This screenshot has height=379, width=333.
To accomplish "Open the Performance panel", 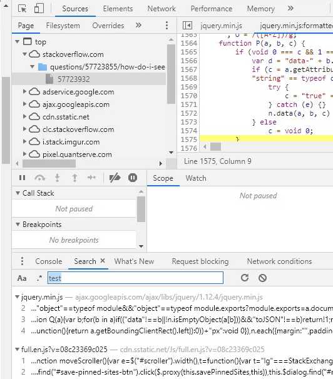I will click(212, 9).
